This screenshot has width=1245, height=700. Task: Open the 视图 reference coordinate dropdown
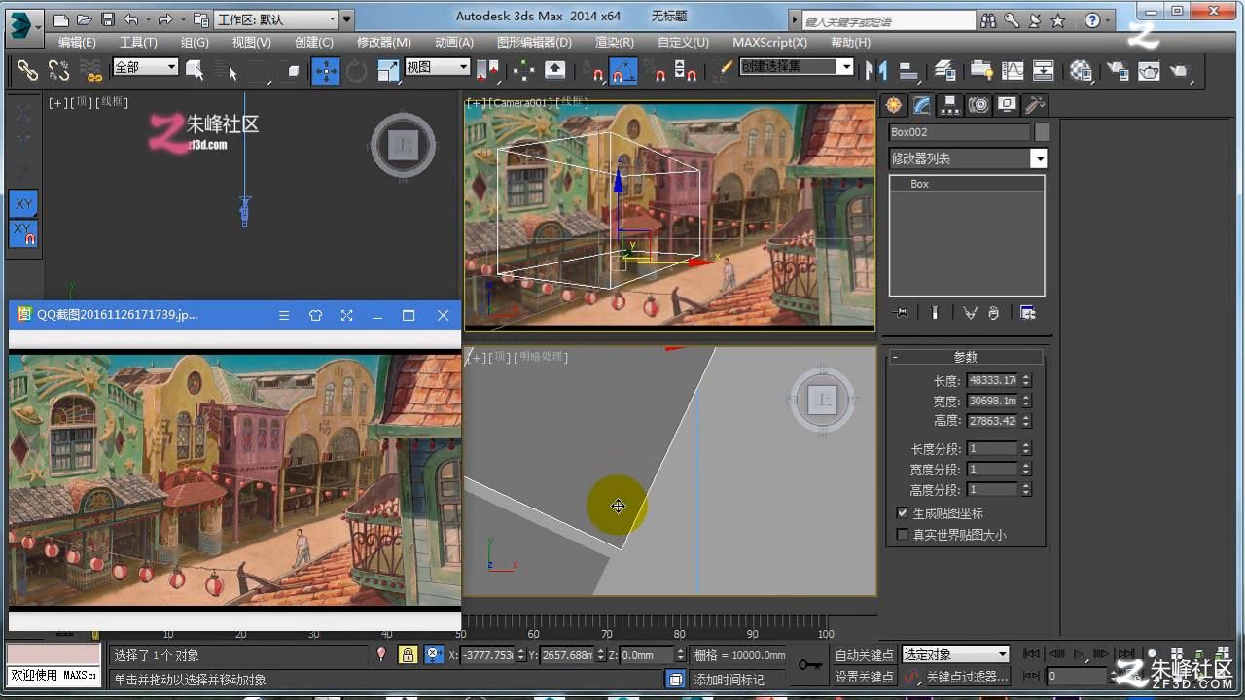437,67
